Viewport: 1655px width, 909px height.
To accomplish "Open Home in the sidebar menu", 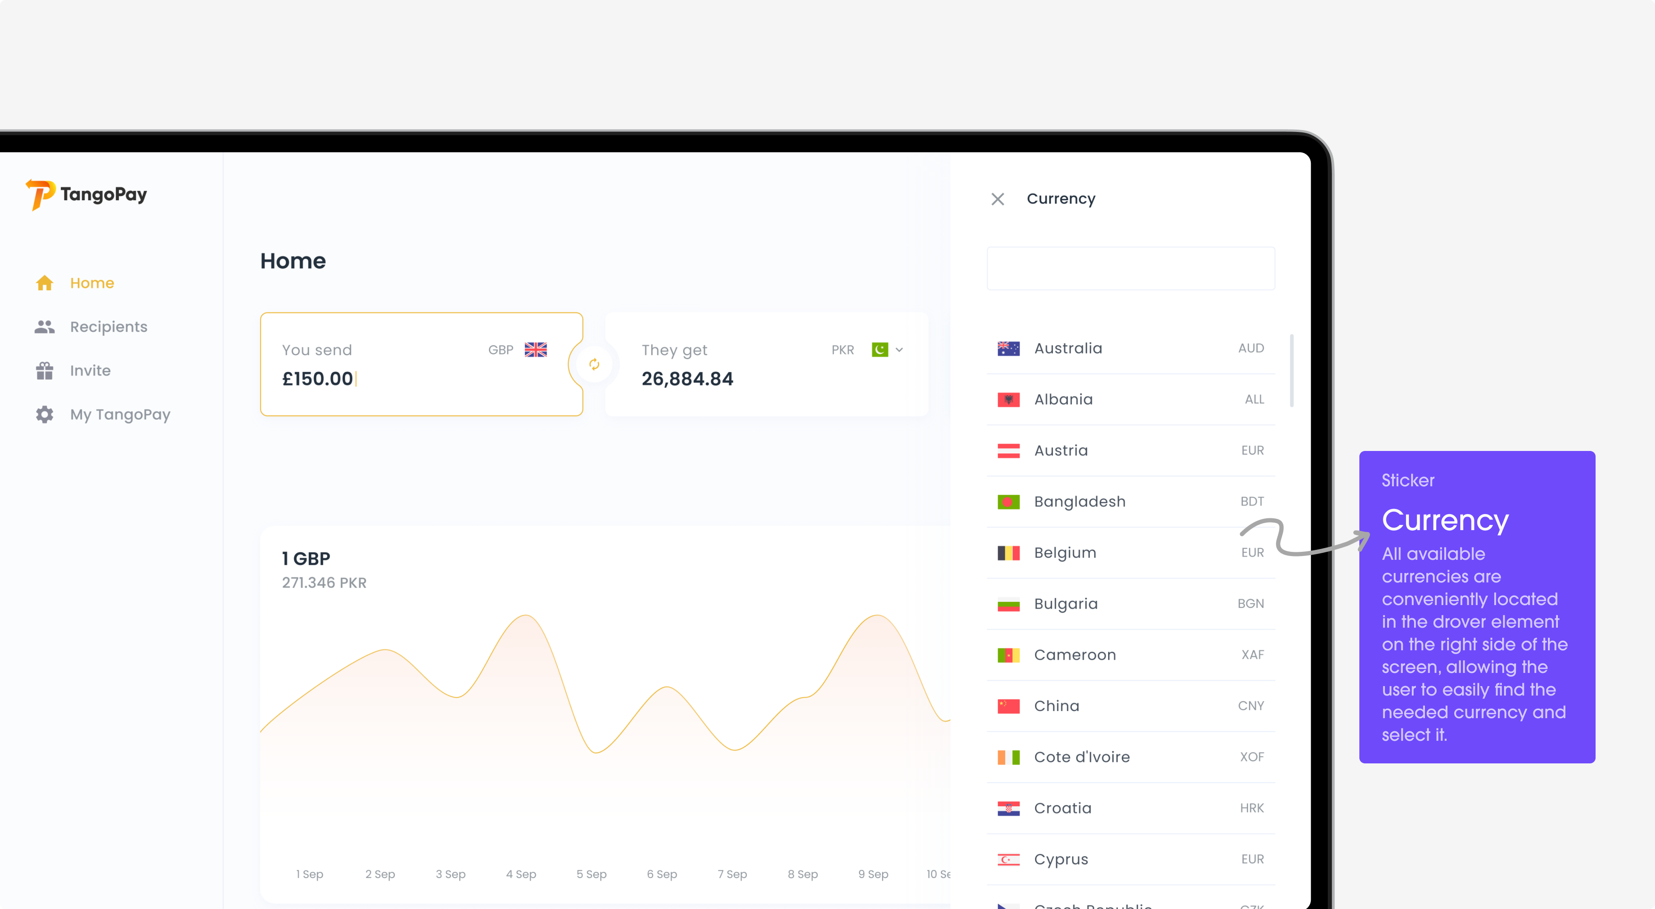I will 92,283.
